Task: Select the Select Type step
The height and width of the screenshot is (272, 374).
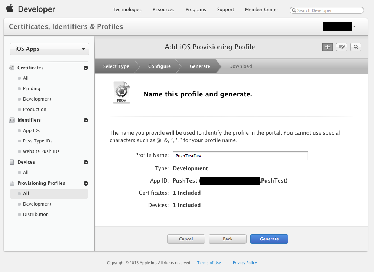Action: pos(116,66)
